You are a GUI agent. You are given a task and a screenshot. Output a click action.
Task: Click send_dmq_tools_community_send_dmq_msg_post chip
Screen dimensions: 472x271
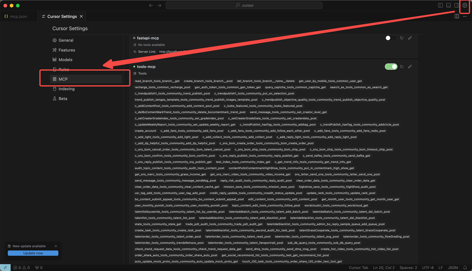(x=280, y=249)
